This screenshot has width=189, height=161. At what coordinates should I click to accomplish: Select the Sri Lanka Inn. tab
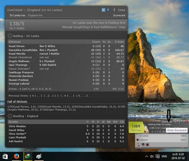(17, 15)
